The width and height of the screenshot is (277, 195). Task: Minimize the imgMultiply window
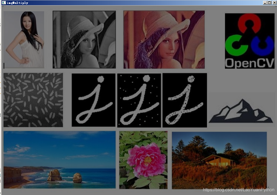point(265,3)
